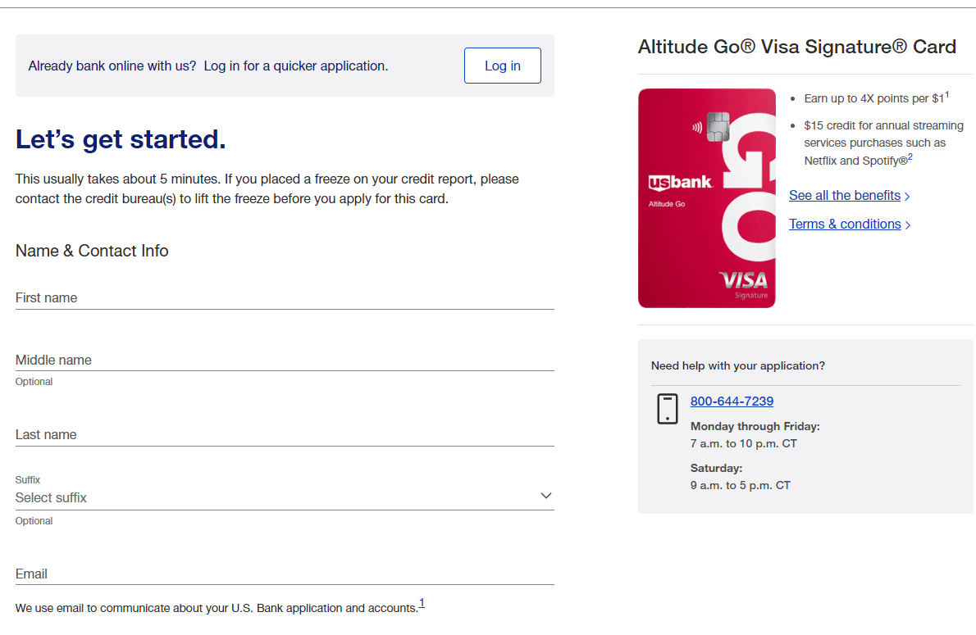
Task: Click the Altitude Go card image
Action: coord(706,197)
